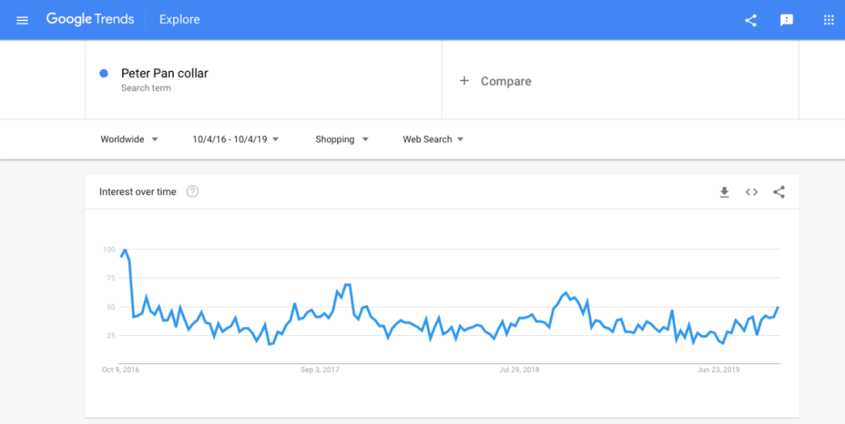The height and width of the screenshot is (424, 845).
Task: Click the Sep 3, 2017 axis label
Action: 319,369
